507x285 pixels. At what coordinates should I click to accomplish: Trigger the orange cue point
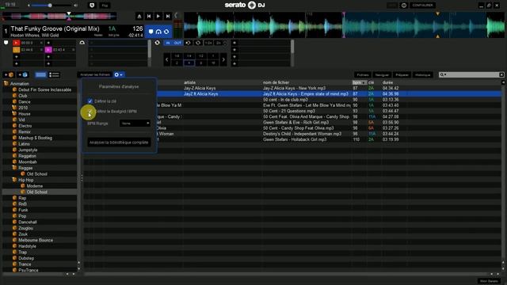click(16, 50)
